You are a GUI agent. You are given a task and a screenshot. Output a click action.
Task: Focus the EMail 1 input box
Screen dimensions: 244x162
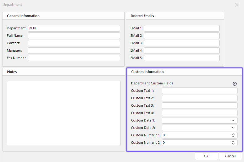[182, 28]
